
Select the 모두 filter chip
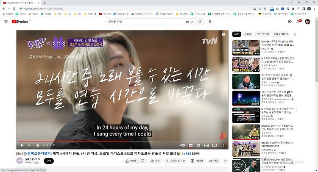[237, 34]
